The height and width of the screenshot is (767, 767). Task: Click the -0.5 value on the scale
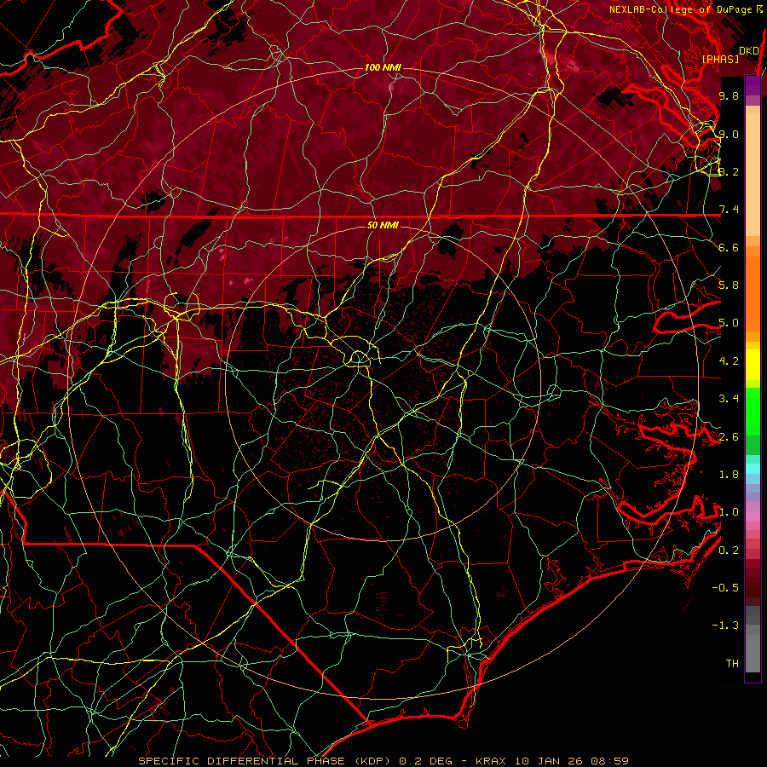(x=725, y=588)
